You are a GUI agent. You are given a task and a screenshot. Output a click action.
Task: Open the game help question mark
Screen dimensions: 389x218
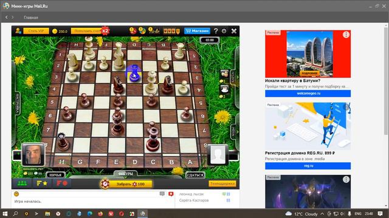pyautogui.click(x=216, y=31)
